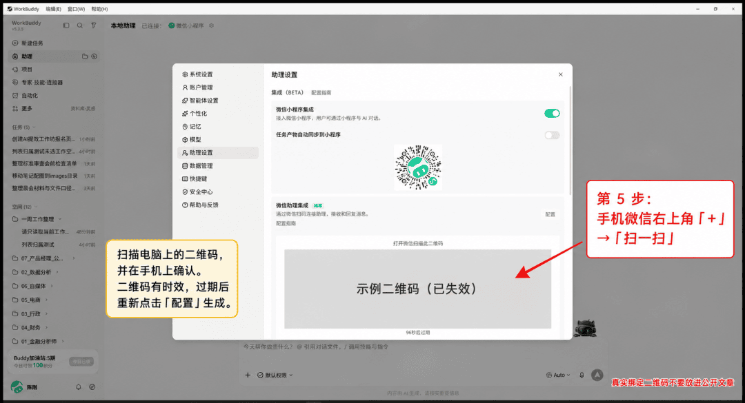The width and height of the screenshot is (745, 403).
Task: Select 记忆 in settings sidebar
Action: tap(218, 127)
